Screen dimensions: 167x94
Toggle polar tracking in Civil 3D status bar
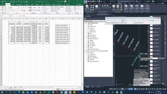click(x=122, y=89)
